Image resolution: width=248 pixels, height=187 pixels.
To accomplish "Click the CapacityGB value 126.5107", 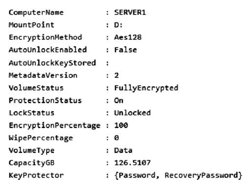I will 133,163.
